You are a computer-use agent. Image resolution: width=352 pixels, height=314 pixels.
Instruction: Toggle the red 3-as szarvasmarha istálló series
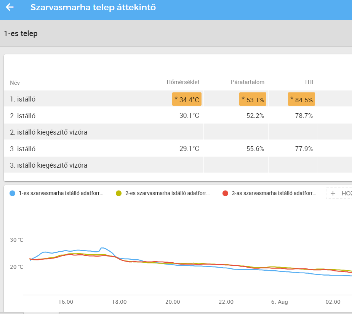[x=225, y=193]
